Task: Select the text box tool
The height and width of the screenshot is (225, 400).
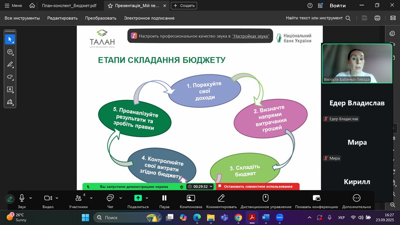Action: pos(10,89)
